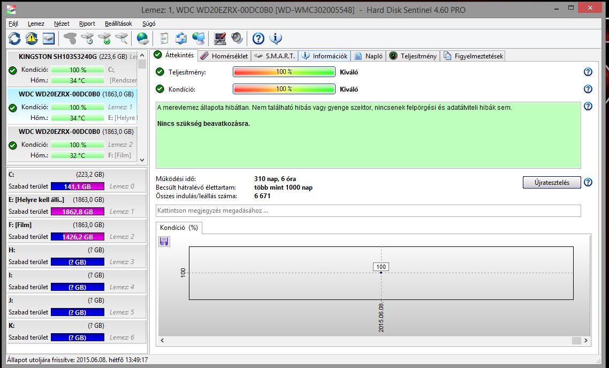Click the globe with disk toolbar icon
This screenshot has height=368, width=609.
click(x=142, y=39)
